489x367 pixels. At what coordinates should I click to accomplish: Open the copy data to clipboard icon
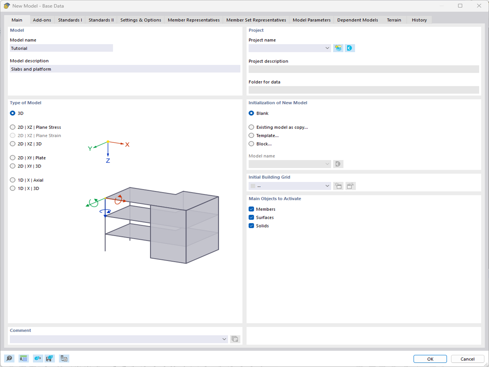[x=64, y=358]
